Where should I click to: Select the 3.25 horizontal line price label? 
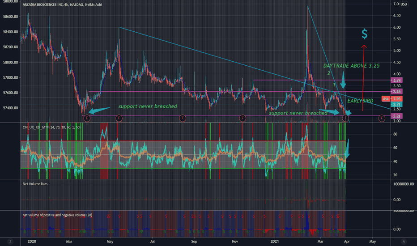pyautogui.click(x=396, y=92)
